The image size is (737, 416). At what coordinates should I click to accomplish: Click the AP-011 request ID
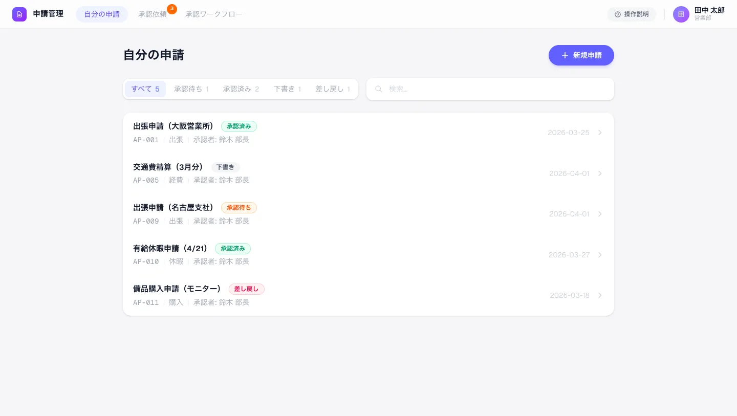tap(146, 302)
